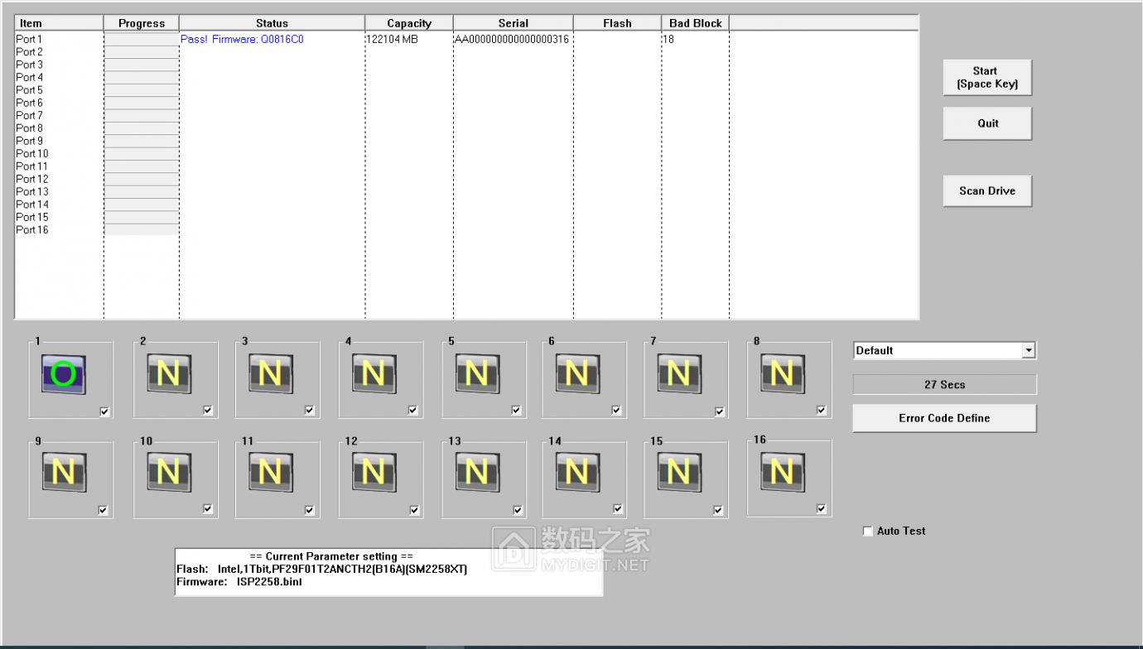The image size is (1143, 649).
Task: Click the N icon for port 9
Action: 65,472
